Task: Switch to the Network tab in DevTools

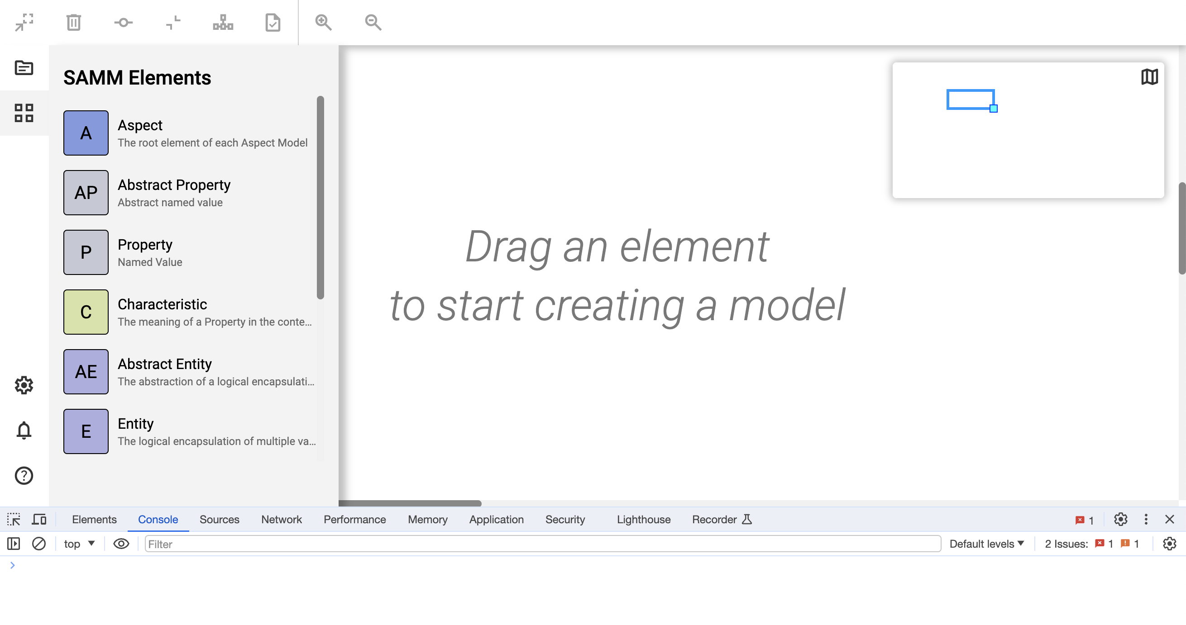Action: coord(281,519)
